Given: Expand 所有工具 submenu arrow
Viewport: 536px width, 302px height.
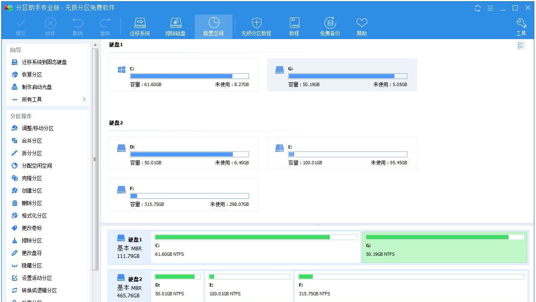Looking at the screenshot, I should pyautogui.click(x=84, y=99).
